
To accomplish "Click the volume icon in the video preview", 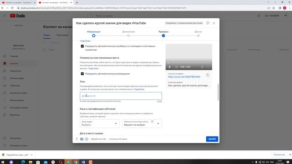I will coord(176,67).
